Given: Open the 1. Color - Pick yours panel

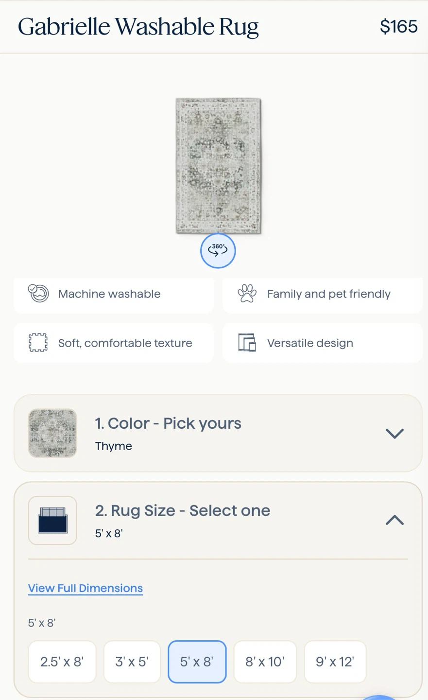Looking at the screenshot, I should (218, 433).
